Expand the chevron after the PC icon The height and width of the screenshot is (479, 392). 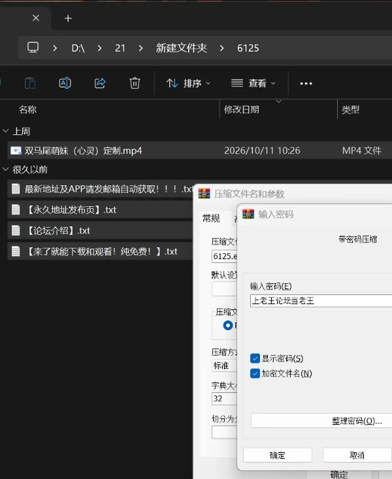pyautogui.click(x=55, y=48)
